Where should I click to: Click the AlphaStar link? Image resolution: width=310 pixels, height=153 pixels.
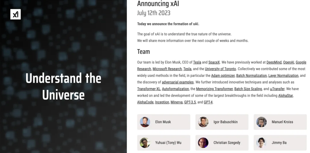click(x=286, y=95)
